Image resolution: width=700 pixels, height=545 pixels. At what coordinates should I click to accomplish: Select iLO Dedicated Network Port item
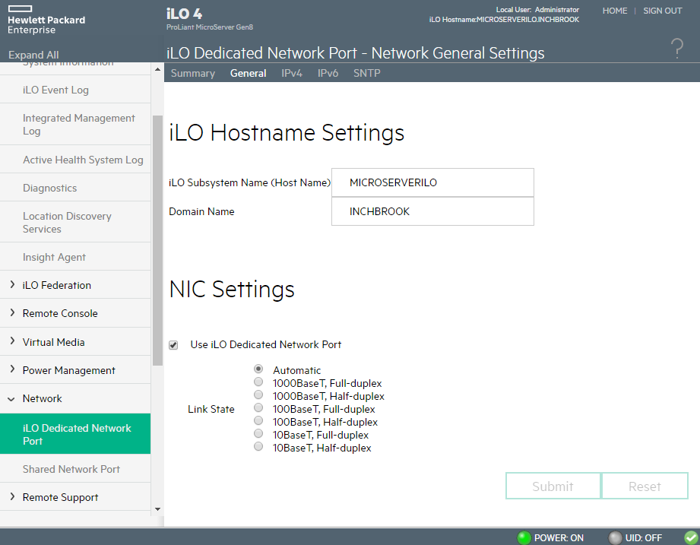click(75, 434)
